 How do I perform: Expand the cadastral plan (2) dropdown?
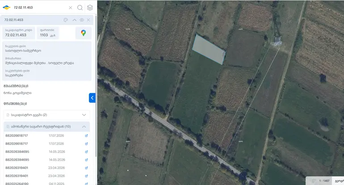47,115
